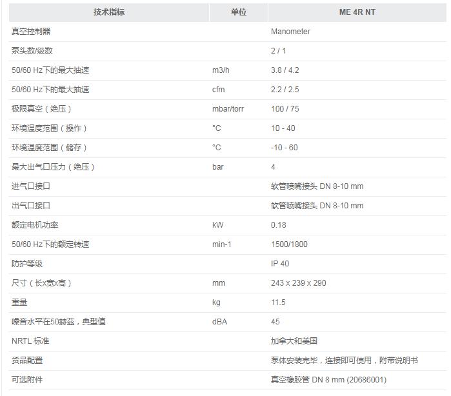Click the value 2 / 1
Image resolution: width=451 pixels, height=396 pixels.
(278, 50)
